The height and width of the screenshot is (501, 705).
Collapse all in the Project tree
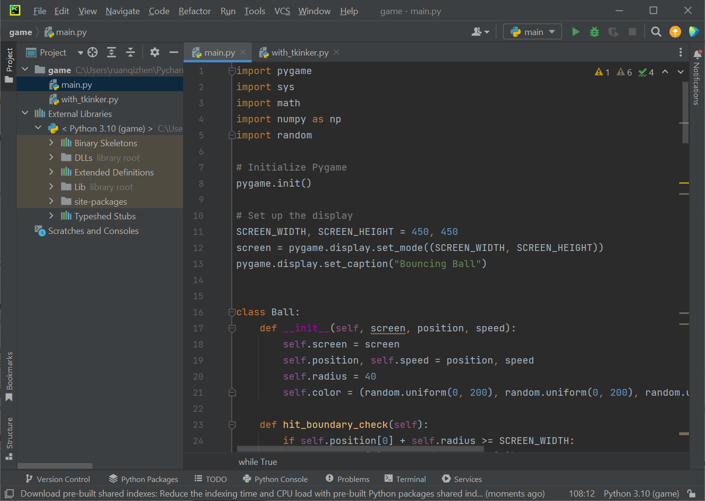[x=130, y=53]
